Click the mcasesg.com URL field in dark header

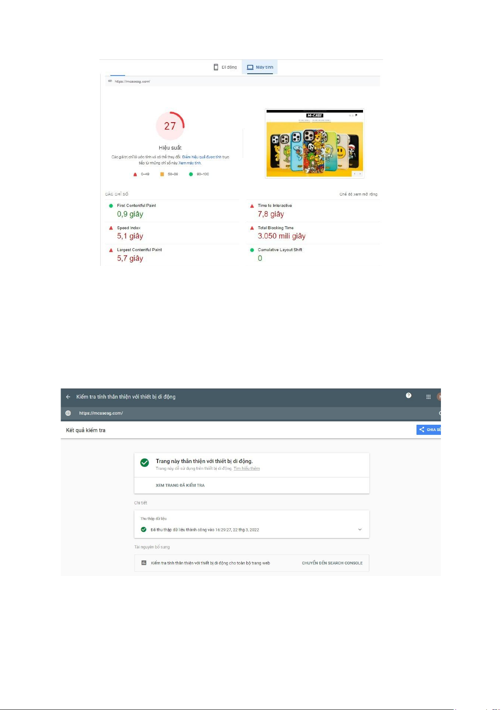point(252,413)
